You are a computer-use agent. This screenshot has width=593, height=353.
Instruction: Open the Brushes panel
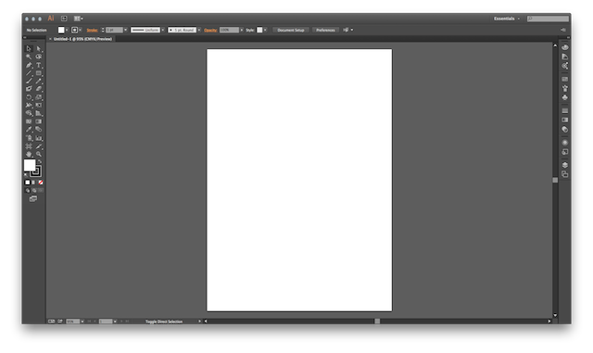point(564,88)
